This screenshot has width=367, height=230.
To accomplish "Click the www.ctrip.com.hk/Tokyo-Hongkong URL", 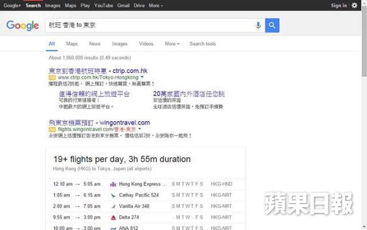I will tap(98, 77).
